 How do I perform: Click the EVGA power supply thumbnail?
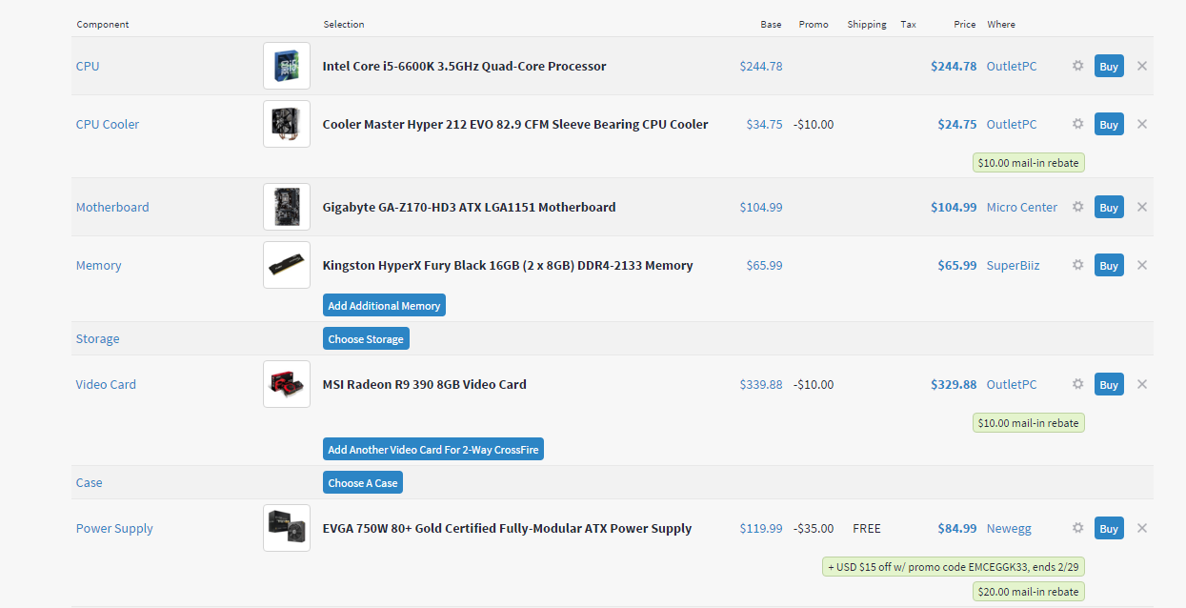pyautogui.click(x=287, y=528)
